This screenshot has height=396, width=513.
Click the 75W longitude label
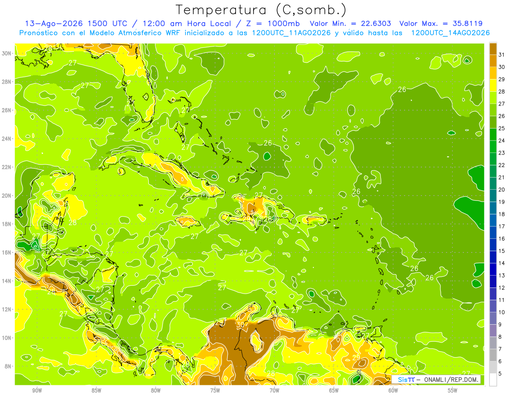tap(215, 390)
